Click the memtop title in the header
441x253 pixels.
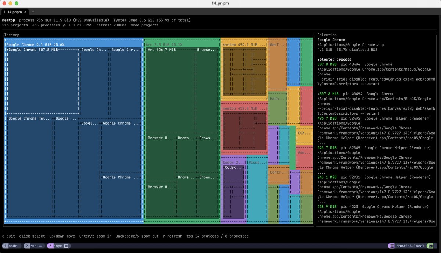pyautogui.click(x=9, y=20)
